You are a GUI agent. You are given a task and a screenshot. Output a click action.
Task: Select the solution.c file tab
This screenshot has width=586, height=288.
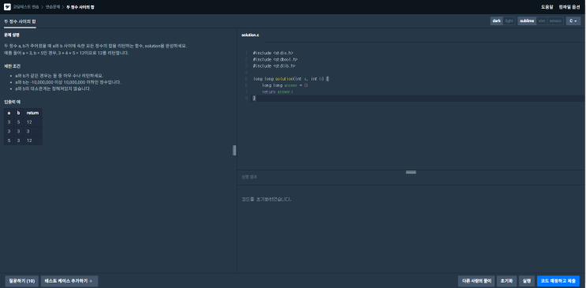(x=250, y=36)
